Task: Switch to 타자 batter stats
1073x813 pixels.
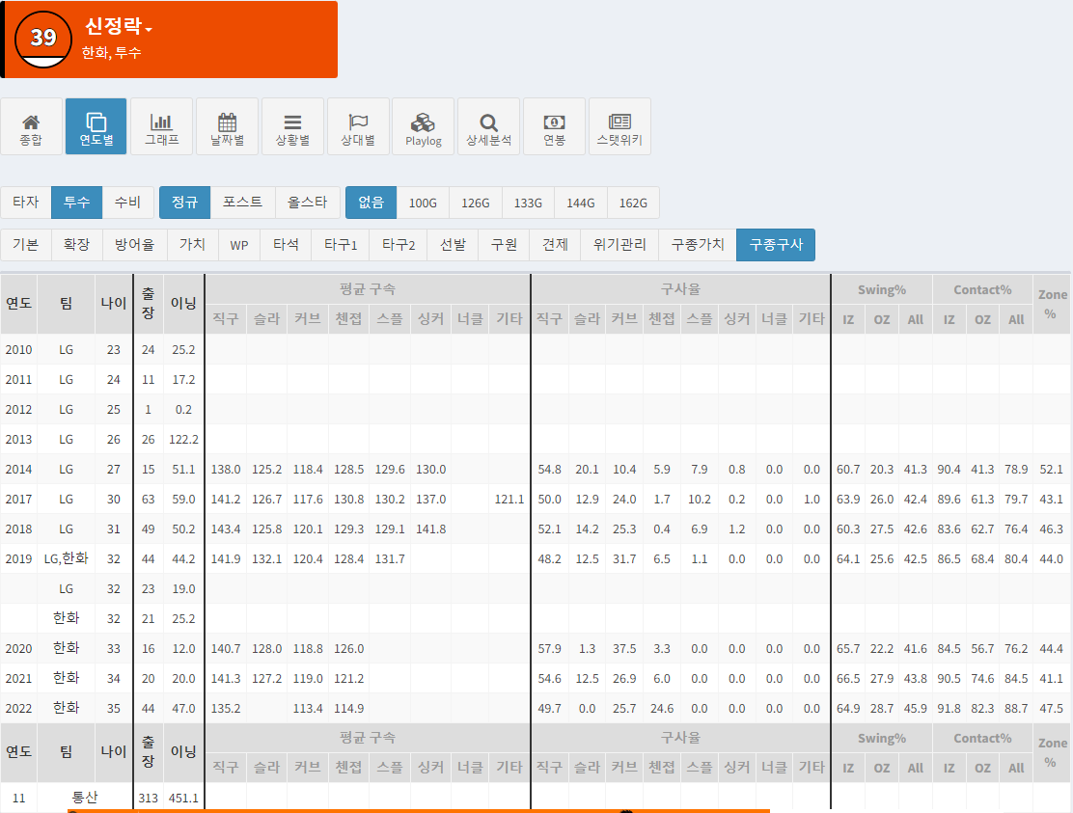Action: click(x=26, y=203)
